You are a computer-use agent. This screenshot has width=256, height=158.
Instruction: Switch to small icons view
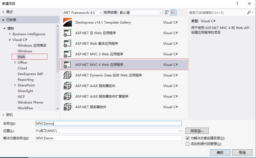tap(167, 12)
